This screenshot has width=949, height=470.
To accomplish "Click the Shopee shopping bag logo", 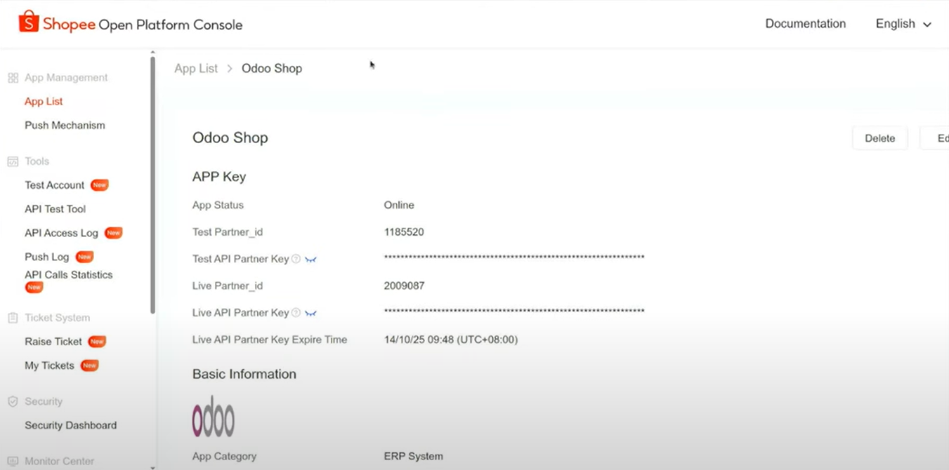I will (x=28, y=22).
